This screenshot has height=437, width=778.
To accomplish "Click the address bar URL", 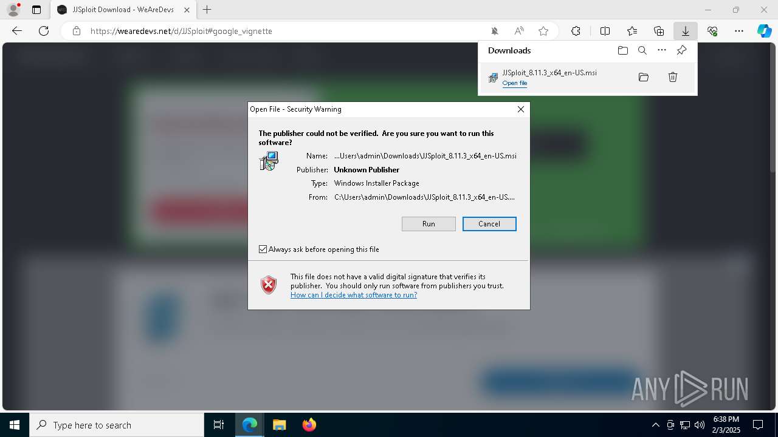I will [x=181, y=31].
